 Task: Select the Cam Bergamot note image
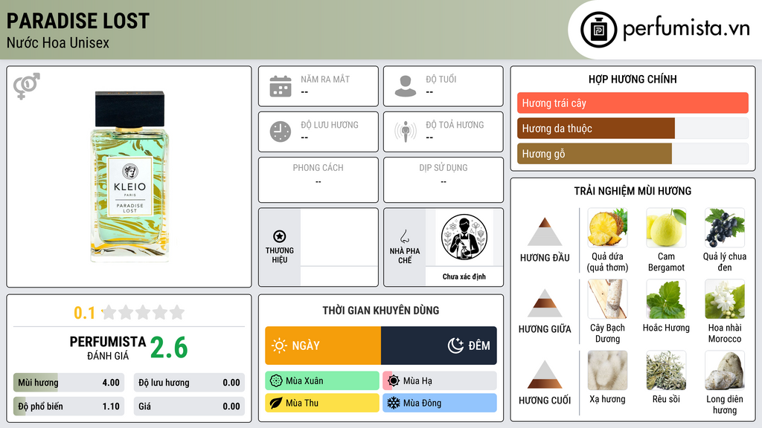click(666, 227)
